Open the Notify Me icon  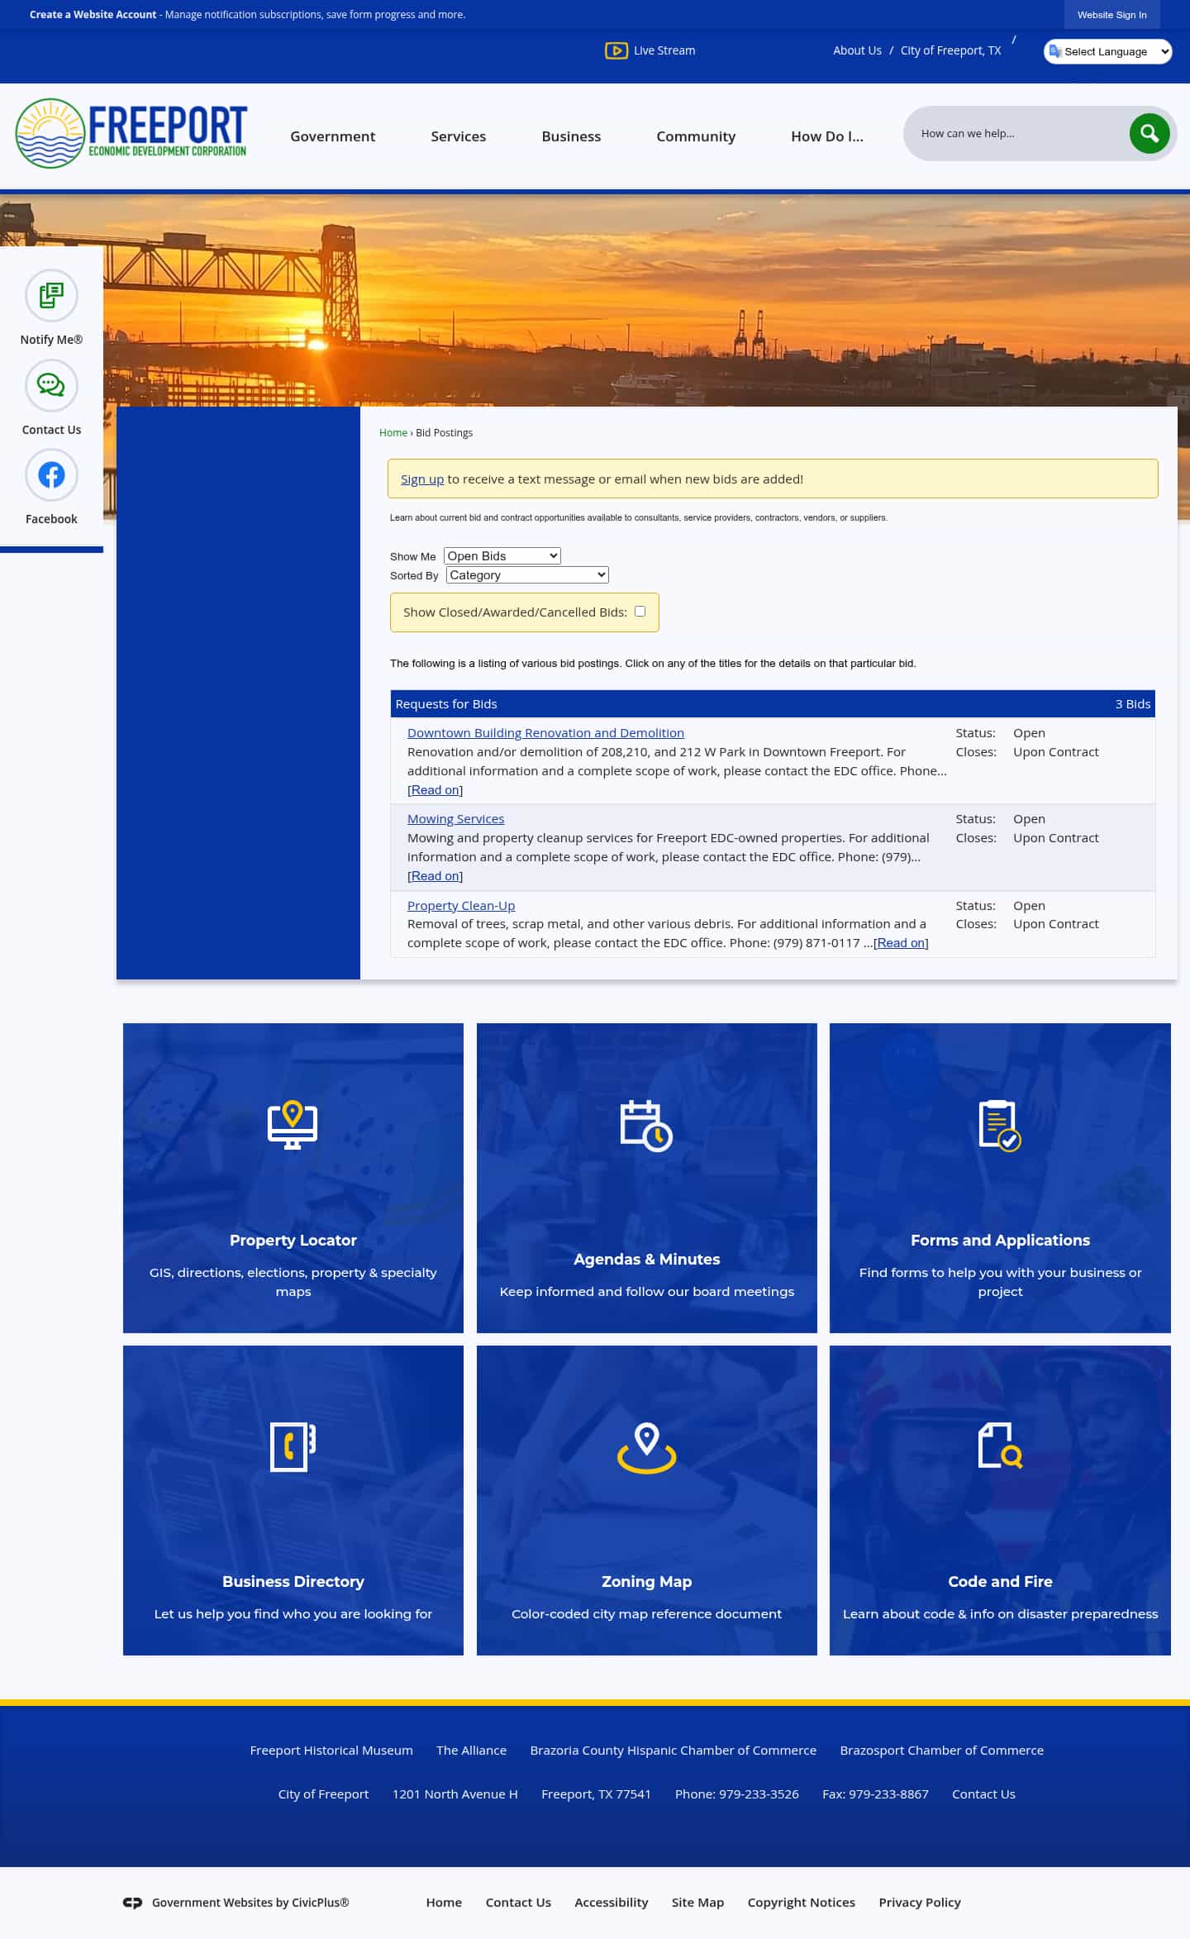click(51, 295)
